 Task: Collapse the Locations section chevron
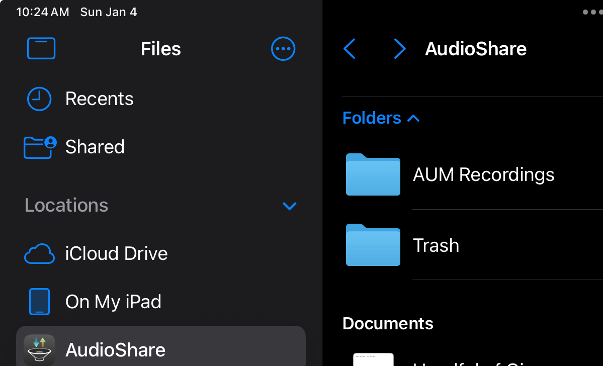pyautogui.click(x=290, y=206)
